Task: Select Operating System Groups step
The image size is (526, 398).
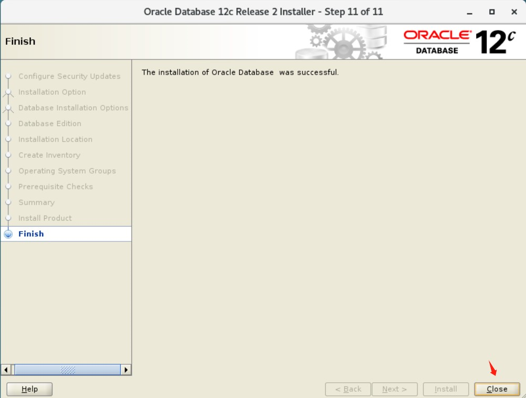Action: (x=67, y=171)
